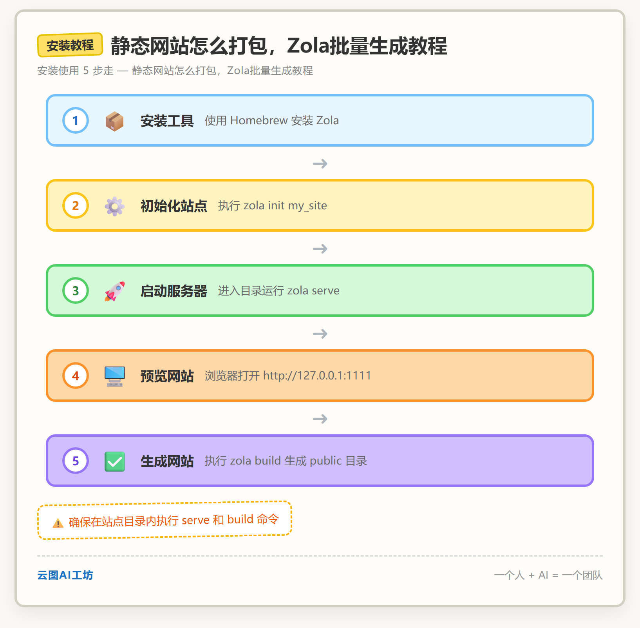640x628 pixels.
Task: Click the 生成网站 step title
Action: click(167, 461)
